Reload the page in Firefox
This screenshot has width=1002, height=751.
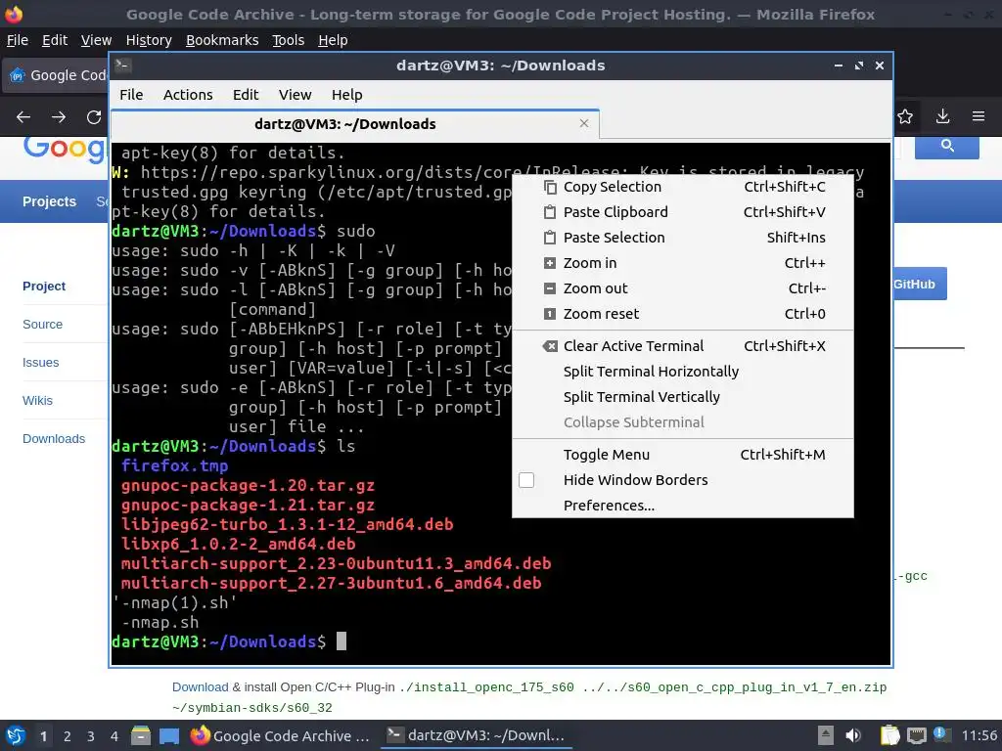(x=94, y=117)
